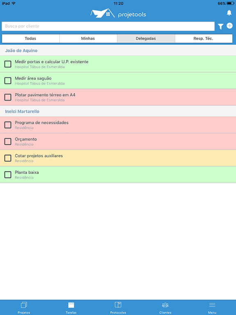
Task: Tick the Orçamento checkbox
Action: [8, 142]
